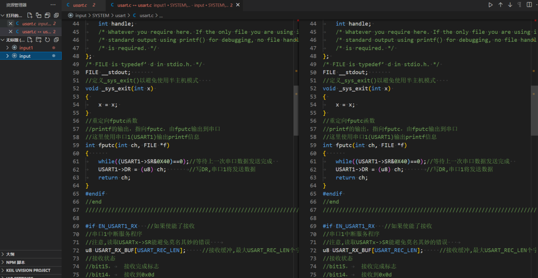Create new folder in workspace section
Screen dimensions: 538x278
pos(38,40)
